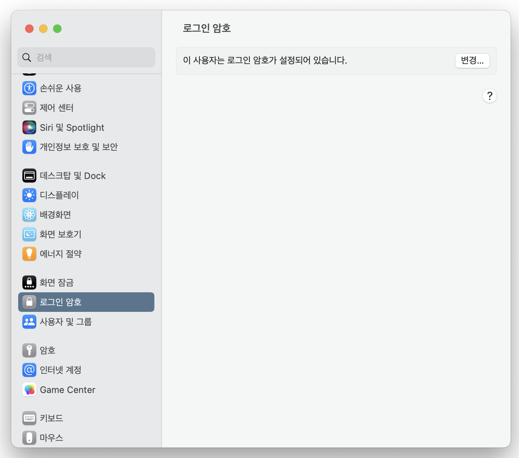Open 화면 잠금 settings
The height and width of the screenshot is (458, 519).
click(57, 282)
